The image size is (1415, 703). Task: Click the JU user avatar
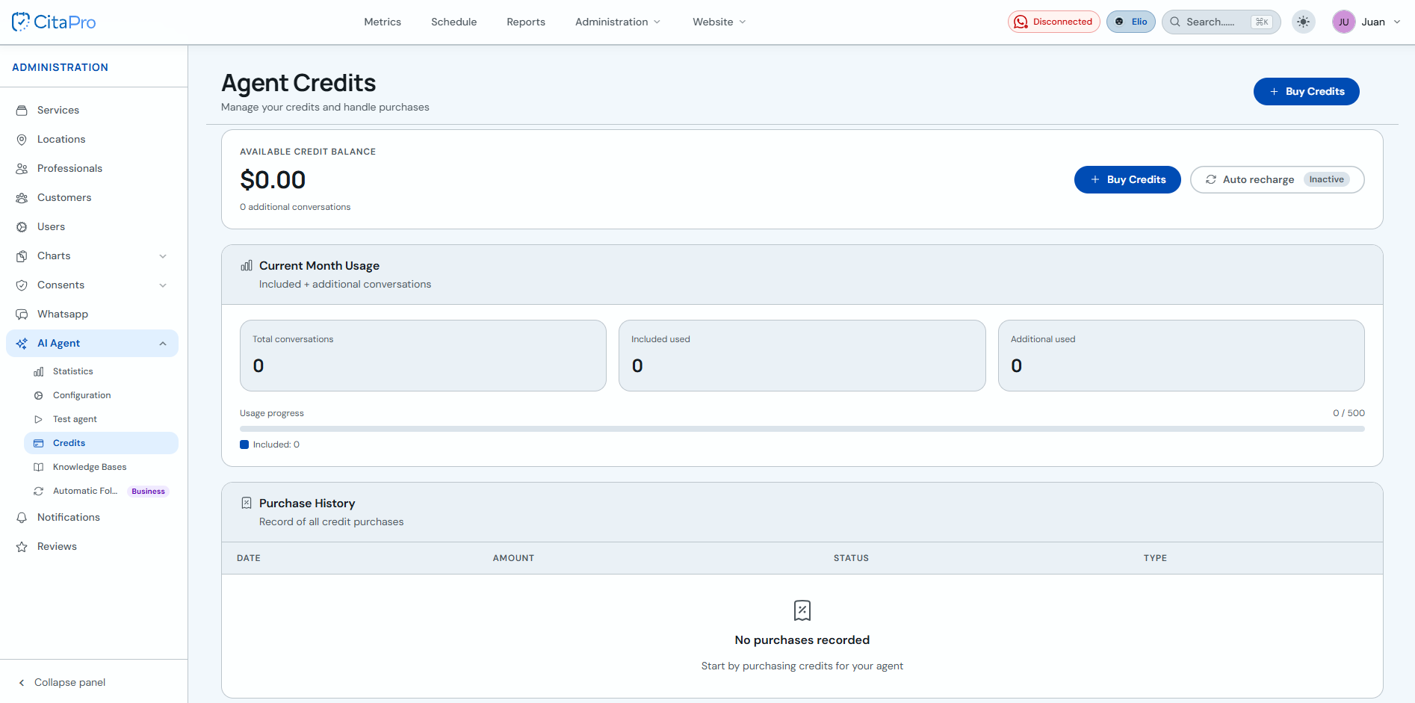(x=1343, y=22)
